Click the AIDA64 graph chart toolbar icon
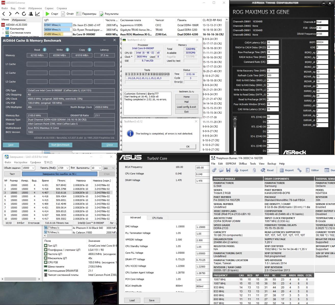This screenshot has width=335, height=305. point(37,14)
